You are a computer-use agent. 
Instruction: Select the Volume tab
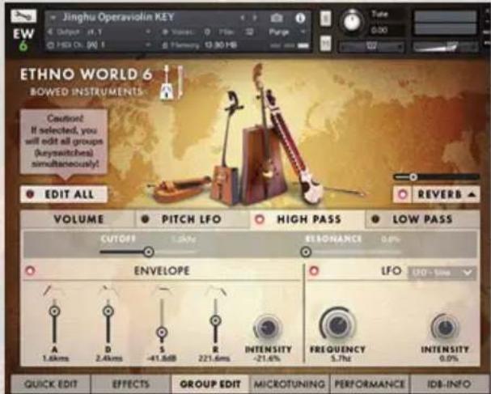click(x=78, y=219)
